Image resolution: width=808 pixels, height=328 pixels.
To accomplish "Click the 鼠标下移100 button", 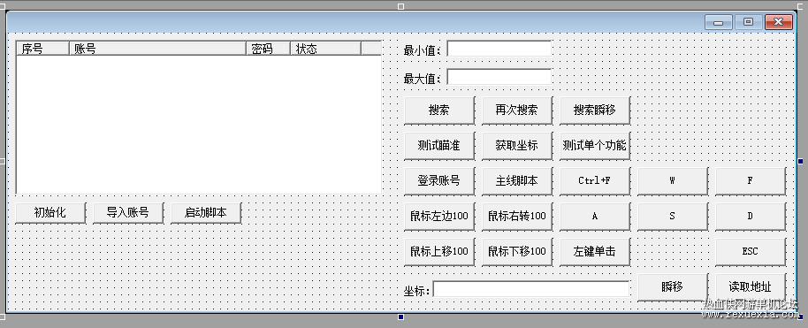I will tap(517, 252).
